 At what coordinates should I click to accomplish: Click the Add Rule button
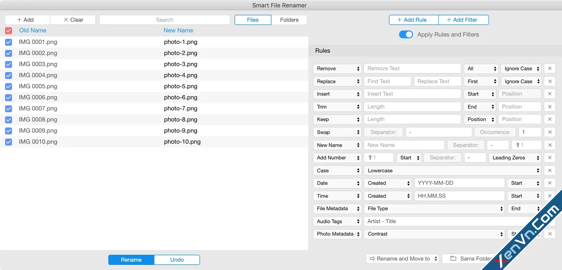pos(414,20)
